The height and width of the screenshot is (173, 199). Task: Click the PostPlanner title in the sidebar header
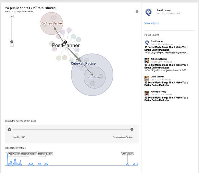(164, 10)
